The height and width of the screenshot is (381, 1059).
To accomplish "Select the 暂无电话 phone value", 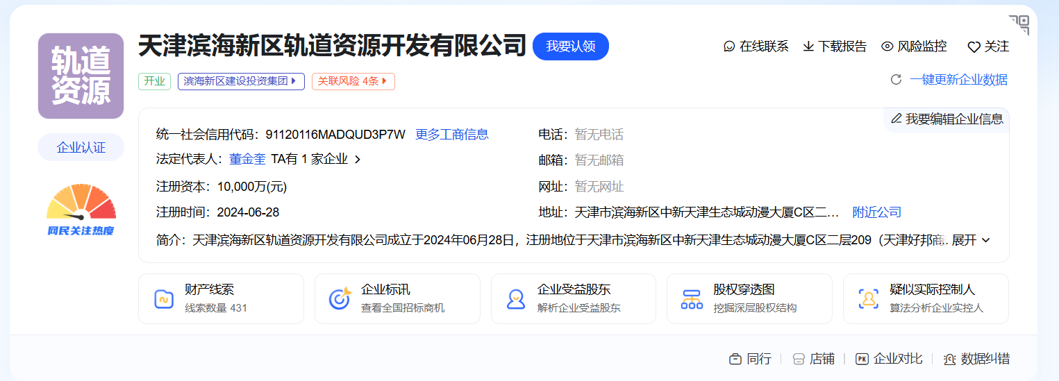I will point(599,135).
